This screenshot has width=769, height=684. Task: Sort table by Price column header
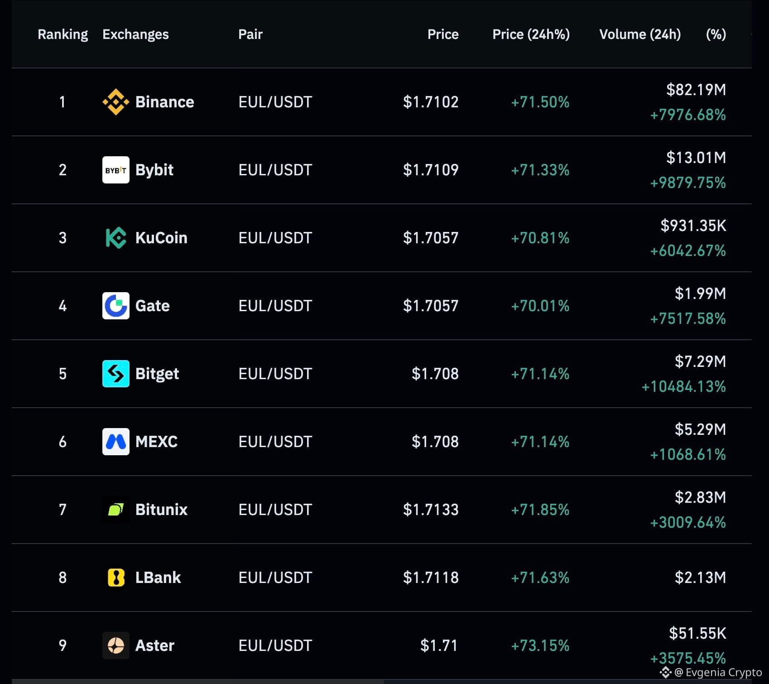(443, 34)
